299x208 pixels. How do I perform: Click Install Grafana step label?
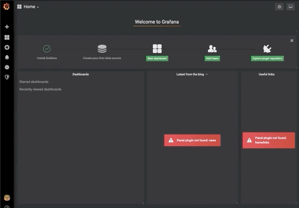coord(47,58)
